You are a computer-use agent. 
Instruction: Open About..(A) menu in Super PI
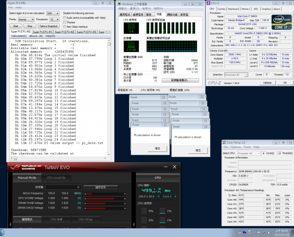36,36
